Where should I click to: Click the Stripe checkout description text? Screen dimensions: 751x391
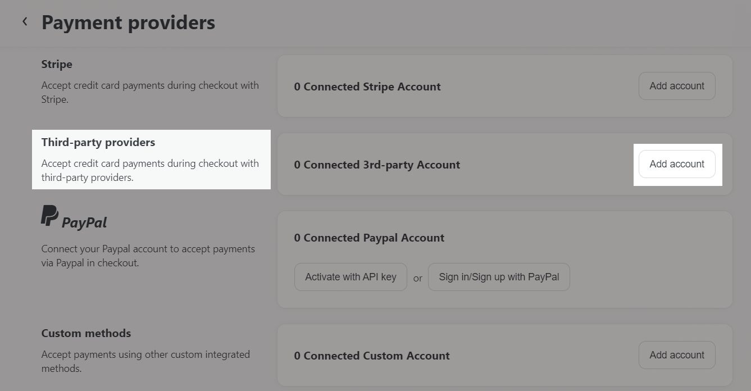point(150,92)
